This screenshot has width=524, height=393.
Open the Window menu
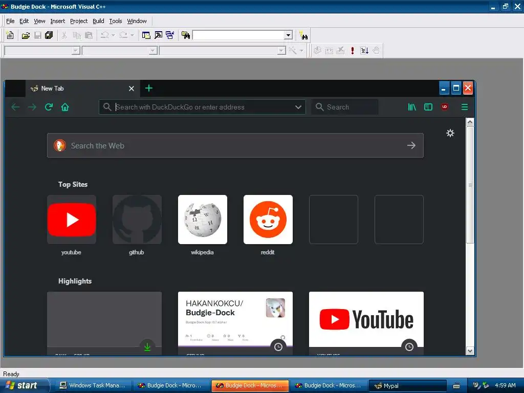[x=137, y=21]
